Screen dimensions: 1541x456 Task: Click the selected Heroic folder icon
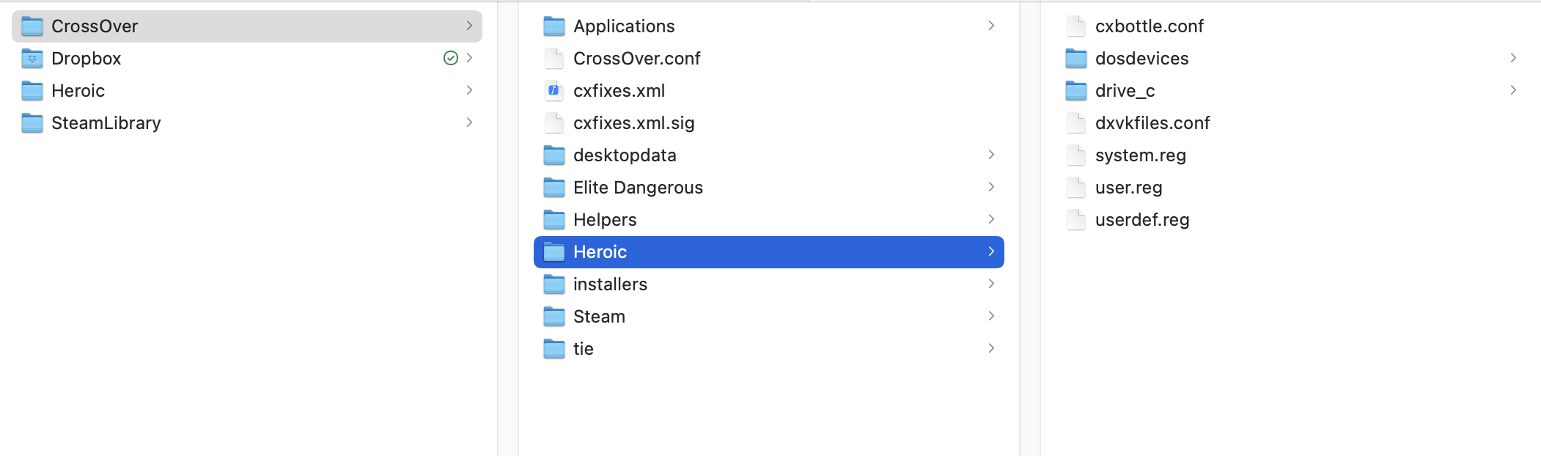click(x=554, y=252)
